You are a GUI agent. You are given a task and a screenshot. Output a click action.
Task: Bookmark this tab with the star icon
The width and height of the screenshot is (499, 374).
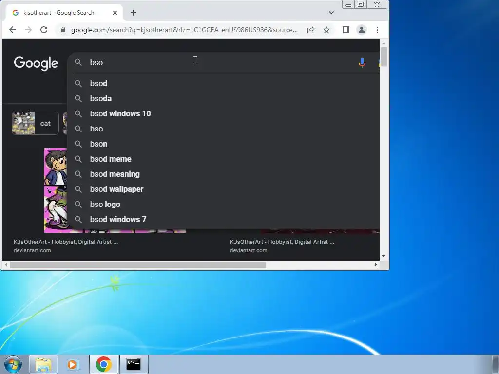pyautogui.click(x=326, y=30)
